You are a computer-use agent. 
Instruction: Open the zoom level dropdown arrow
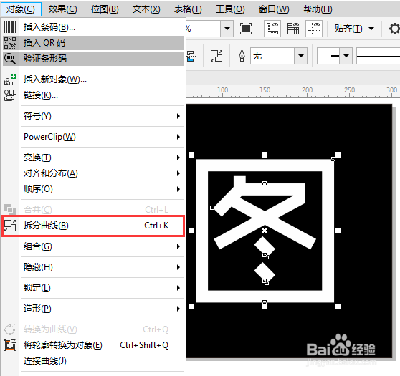point(227,29)
